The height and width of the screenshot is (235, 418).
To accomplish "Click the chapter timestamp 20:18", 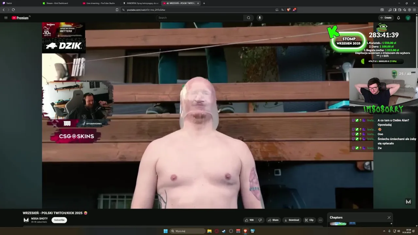I will tap(352, 223).
